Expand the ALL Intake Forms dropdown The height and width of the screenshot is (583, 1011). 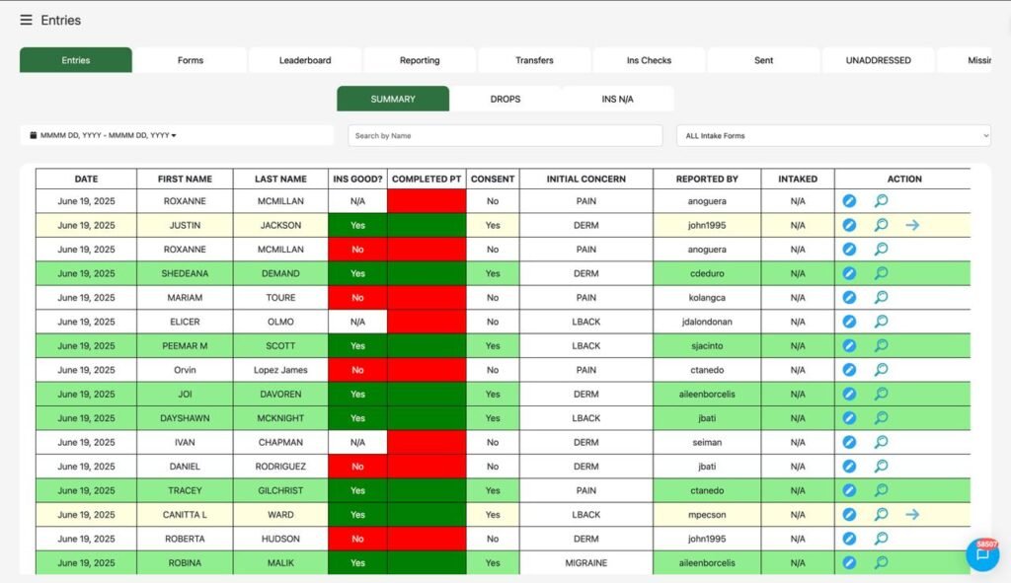pyautogui.click(x=832, y=135)
